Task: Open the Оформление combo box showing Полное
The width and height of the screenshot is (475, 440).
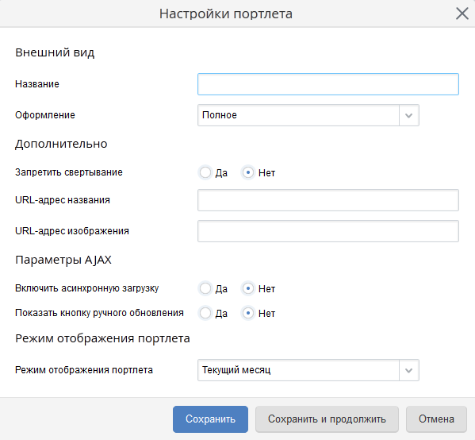Action: (308, 115)
